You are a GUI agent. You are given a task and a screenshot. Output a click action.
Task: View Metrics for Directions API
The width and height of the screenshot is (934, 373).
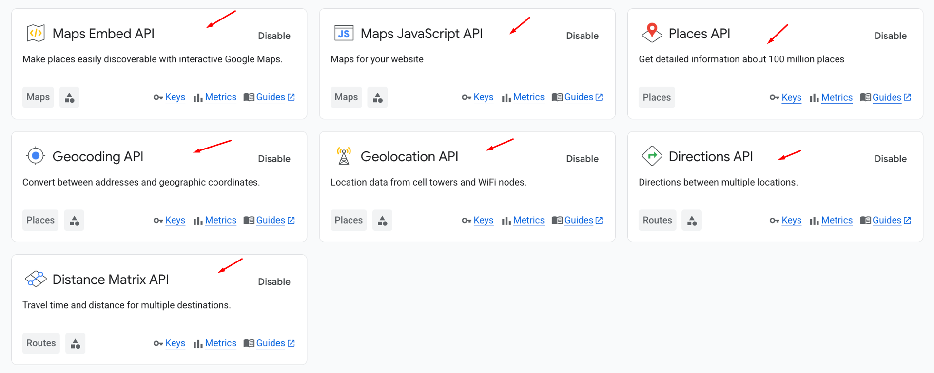click(x=837, y=220)
